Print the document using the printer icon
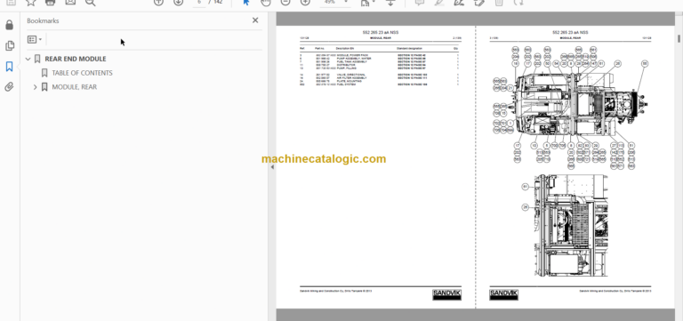 point(50,3)
